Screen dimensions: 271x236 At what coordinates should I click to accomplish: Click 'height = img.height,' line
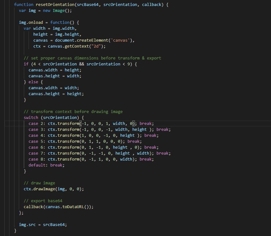pyautogui.click(x=57, y=34)
